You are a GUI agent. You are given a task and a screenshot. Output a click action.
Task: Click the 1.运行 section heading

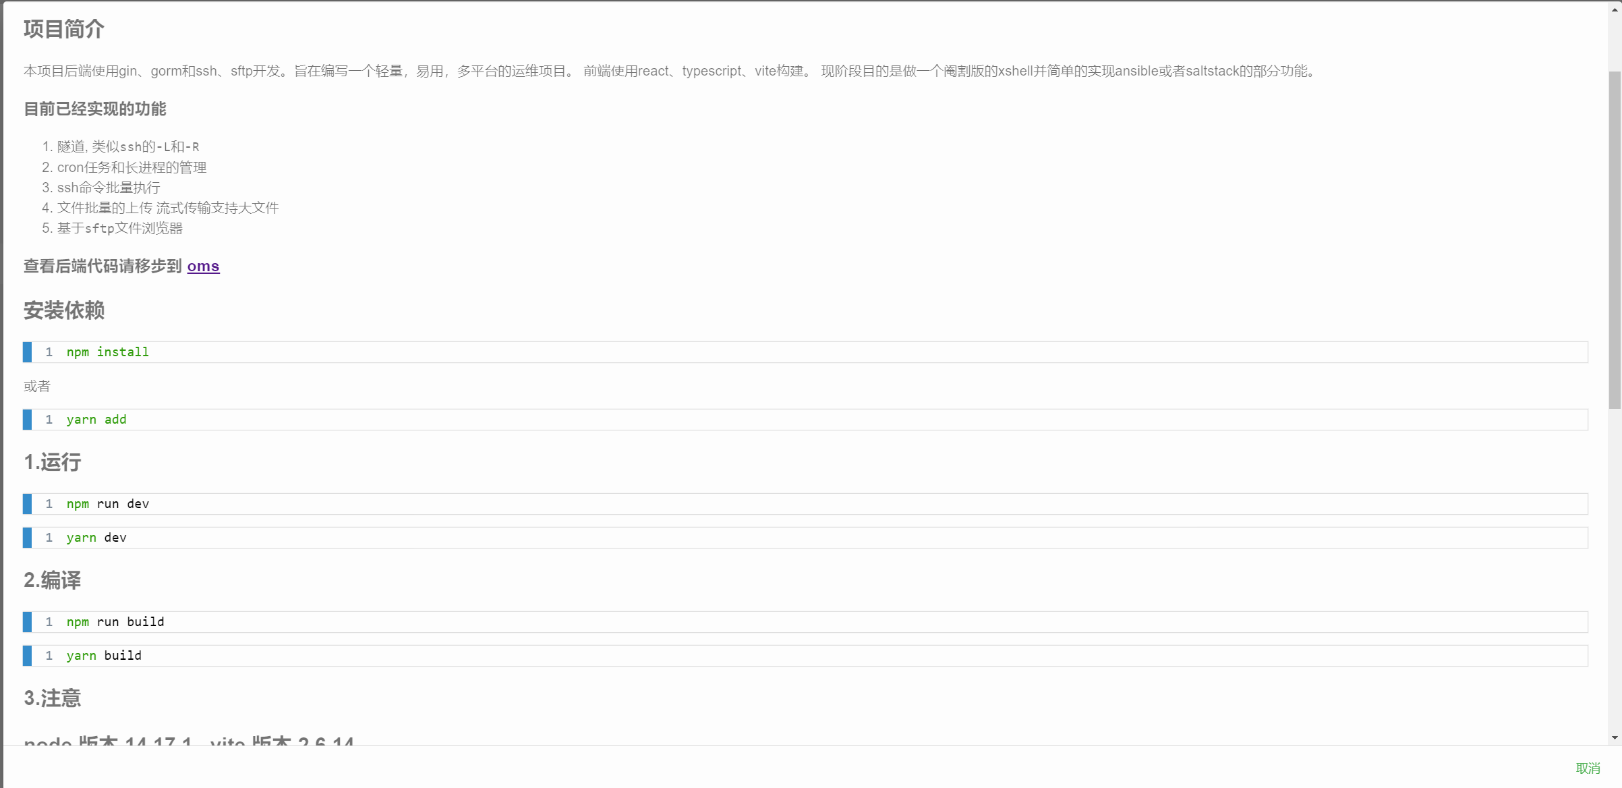coord(52,463)
